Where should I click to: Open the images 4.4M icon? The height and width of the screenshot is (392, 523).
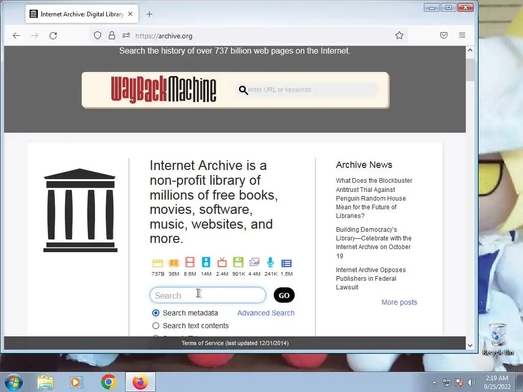254,262
